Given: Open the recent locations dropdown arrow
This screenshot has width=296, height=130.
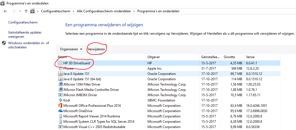Looking at the screenshot, I should coord(20,11).
